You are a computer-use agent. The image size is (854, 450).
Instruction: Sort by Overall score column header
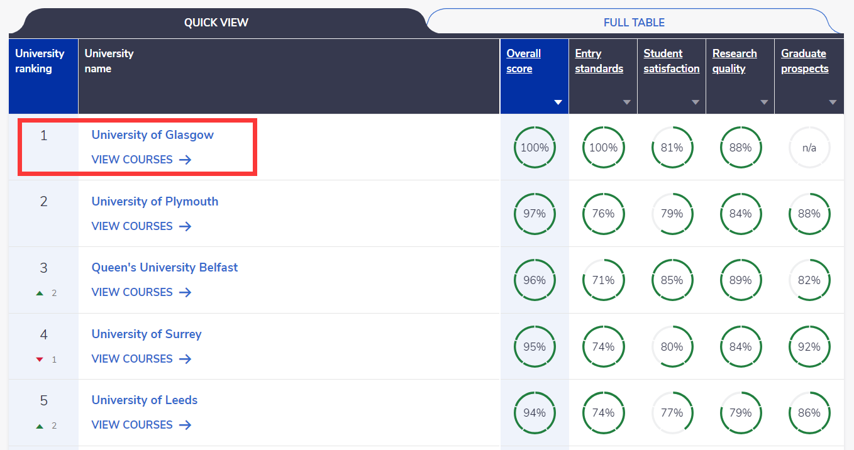[x=524, y=61]
